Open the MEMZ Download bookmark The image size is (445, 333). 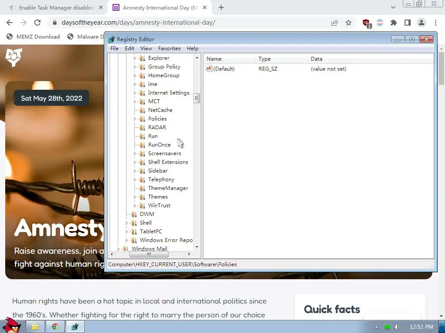point(33,36)
